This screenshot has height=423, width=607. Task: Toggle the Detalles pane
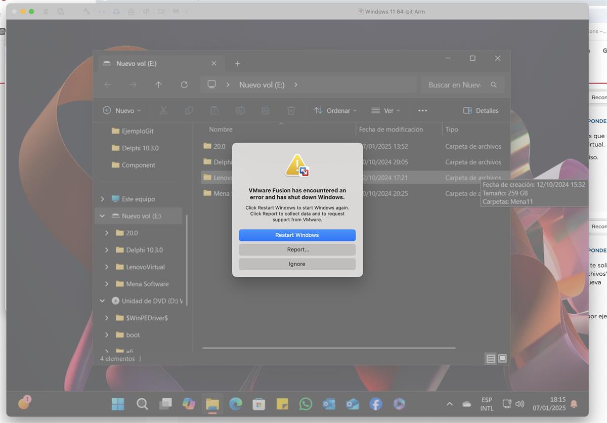(x=481, y=110)
